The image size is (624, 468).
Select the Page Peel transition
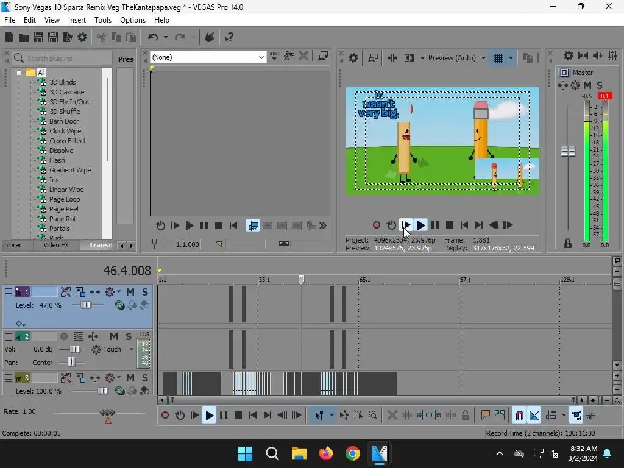click(63, 209)
